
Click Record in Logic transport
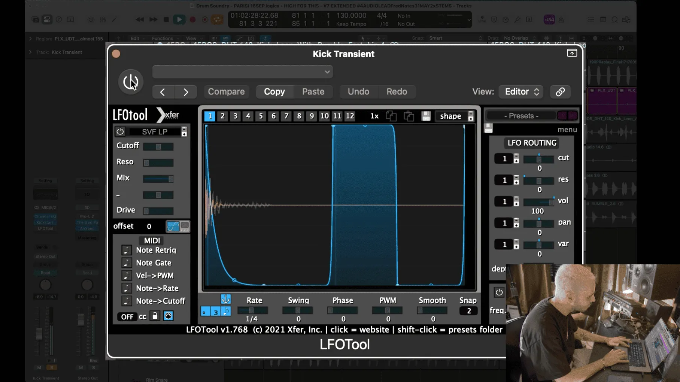click(192, 19)
